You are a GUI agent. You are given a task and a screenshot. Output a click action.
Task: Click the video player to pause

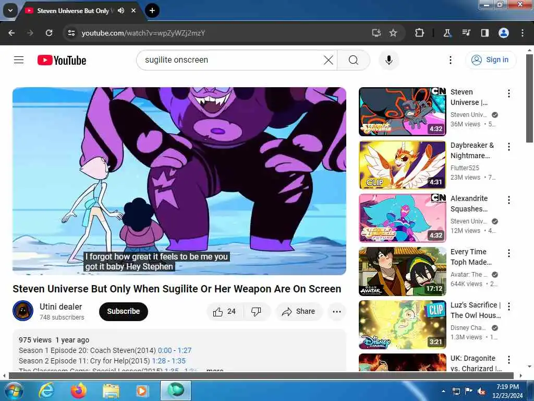pos(179,181)
